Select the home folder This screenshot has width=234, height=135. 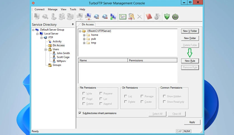click(95, 35)
